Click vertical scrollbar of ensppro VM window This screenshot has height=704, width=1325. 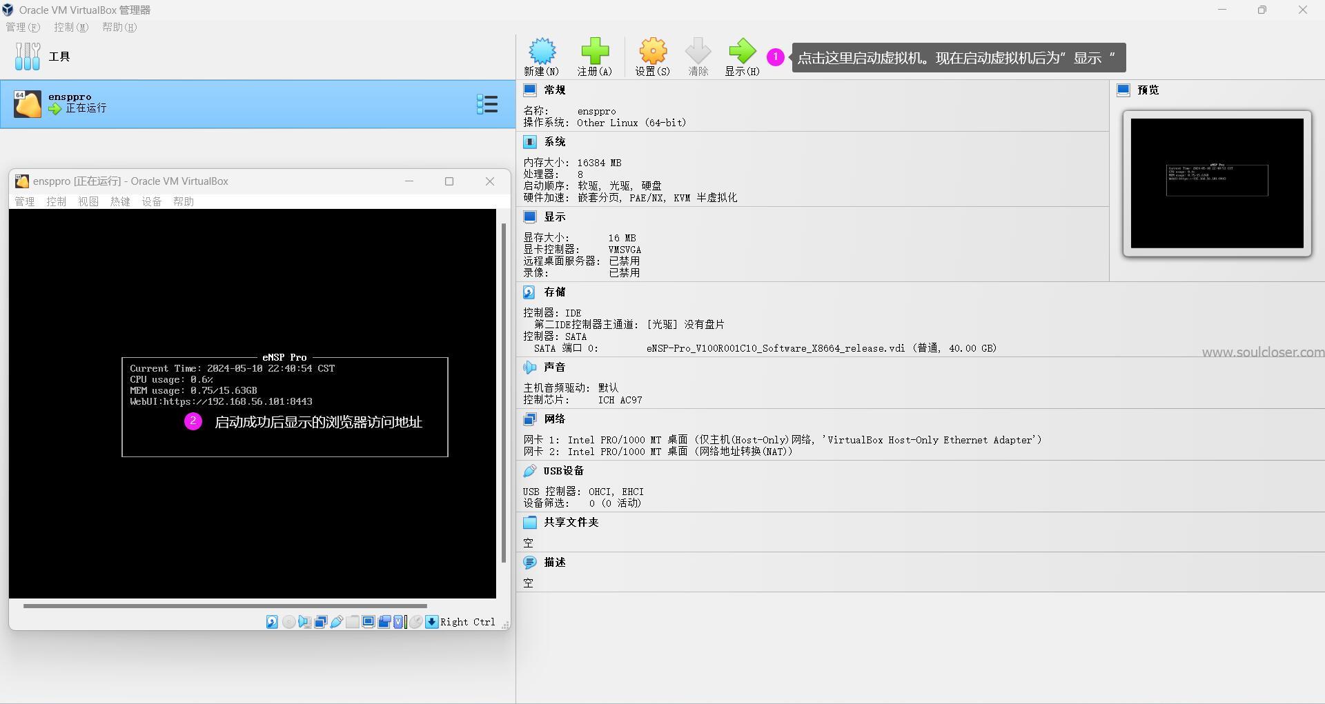(x=504, y=393)
